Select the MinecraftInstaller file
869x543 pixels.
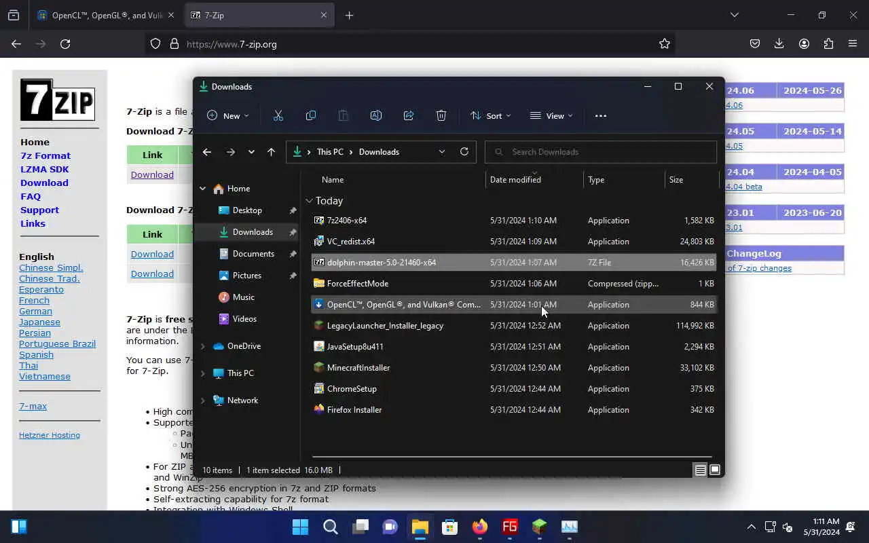pyautogui.click(x=513, y=368)
